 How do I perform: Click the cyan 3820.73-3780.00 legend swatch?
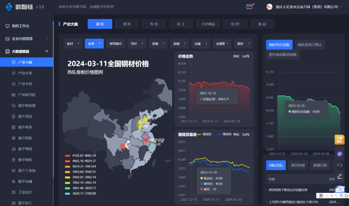[67, 193]
